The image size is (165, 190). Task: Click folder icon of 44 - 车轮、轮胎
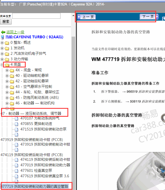pos(12,93)
